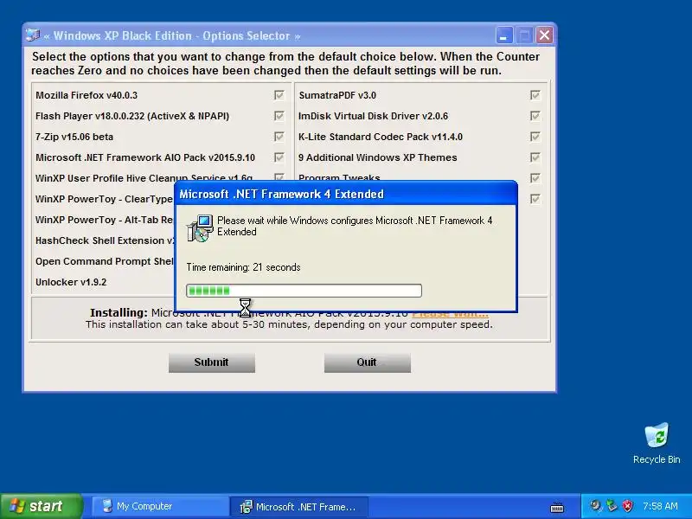Open the Recycle Bin desktop icon
Image resolution: width=692 pixels, height=519 pixels.
(657, 443)
